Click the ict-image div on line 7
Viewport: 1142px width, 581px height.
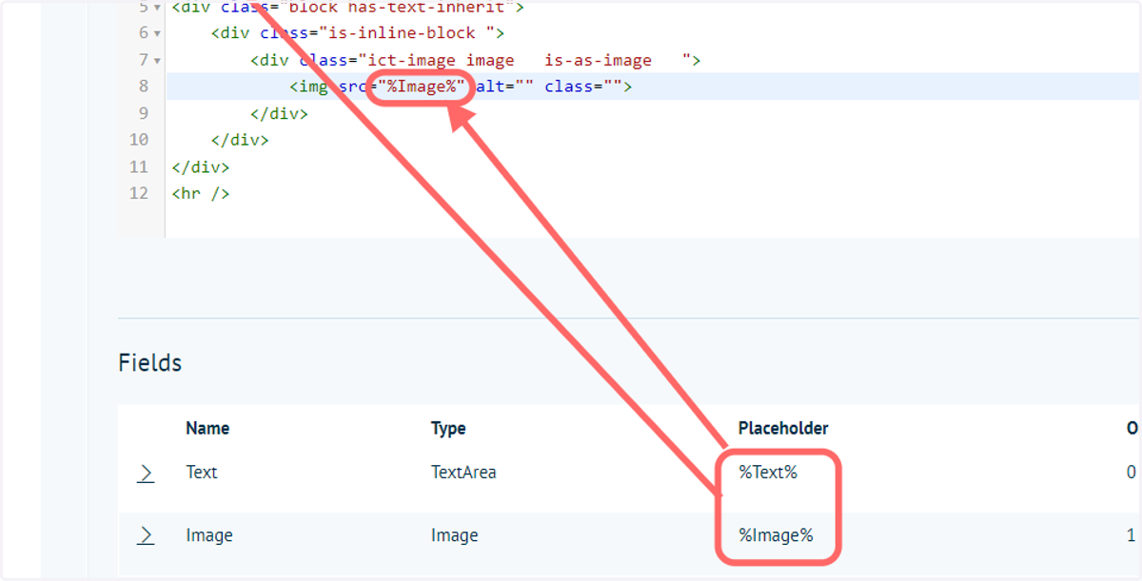pos(476,60)
